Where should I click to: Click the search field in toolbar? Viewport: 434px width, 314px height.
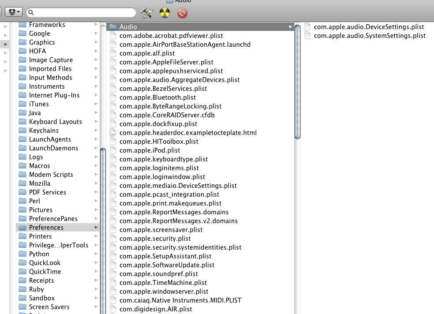(81, 12)
